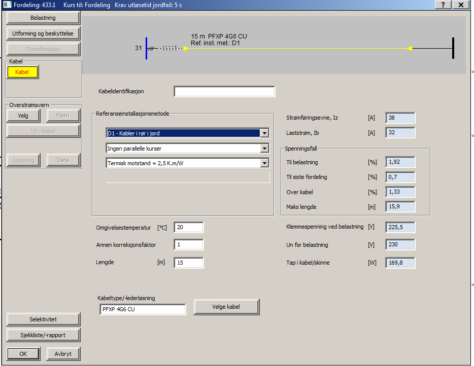Image resolution: width=474 pixels, height=366 pixels.
Task: Open the Selektivitet view
Action: pyautogui.click(x=43, y=319)
